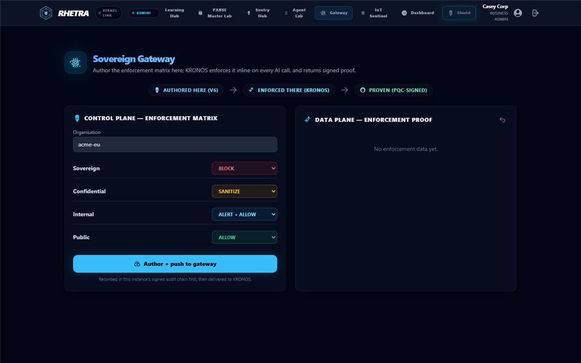Viewport: 581px width, 363px height.
Task: Click the Public row label
Action: coord(81,237)
